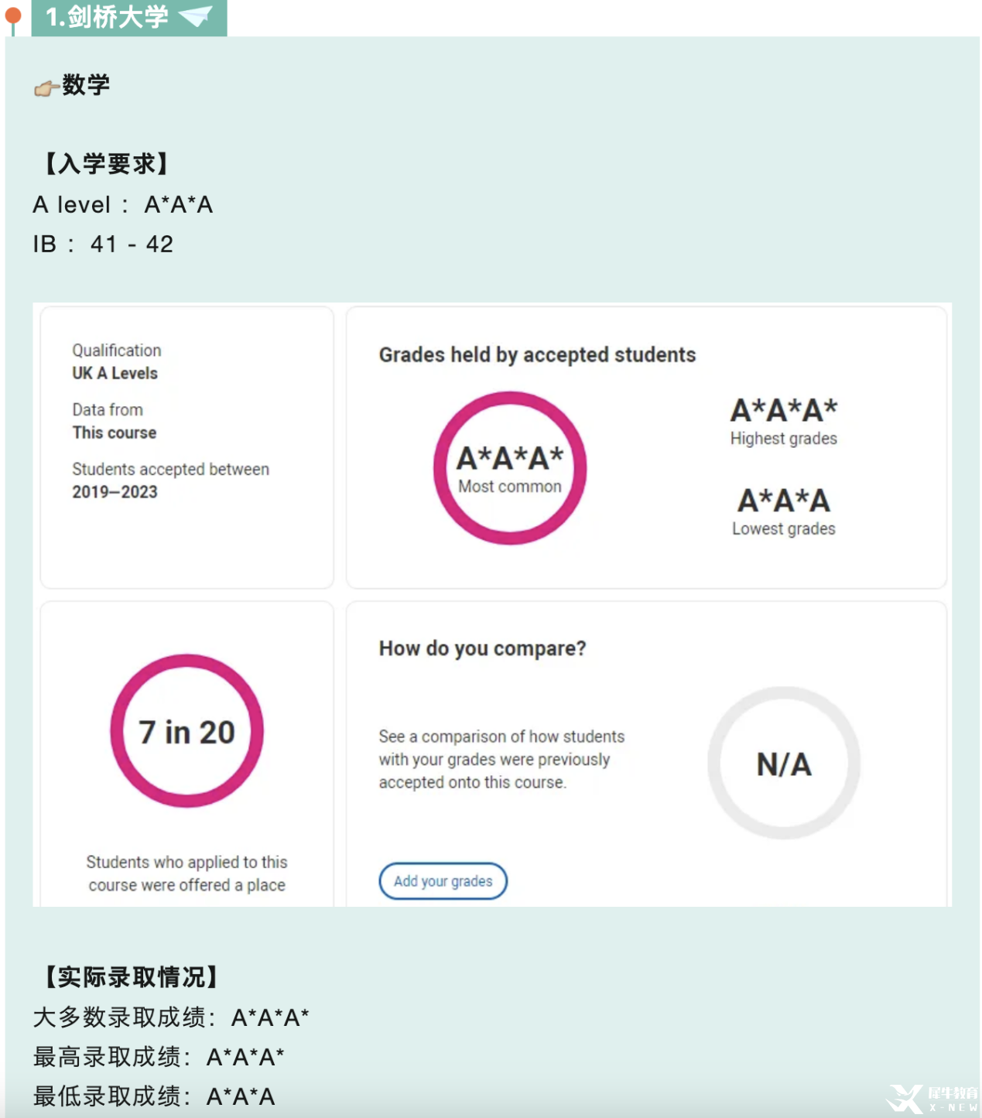
Task: Click the 【实际录取情况】 section heading
Action: coord(132,977)
